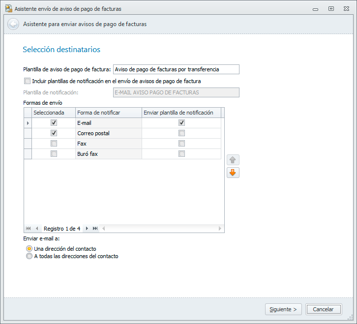Click the Cancelar button
This screenshot has height=324, width=357.
[323, 309]
